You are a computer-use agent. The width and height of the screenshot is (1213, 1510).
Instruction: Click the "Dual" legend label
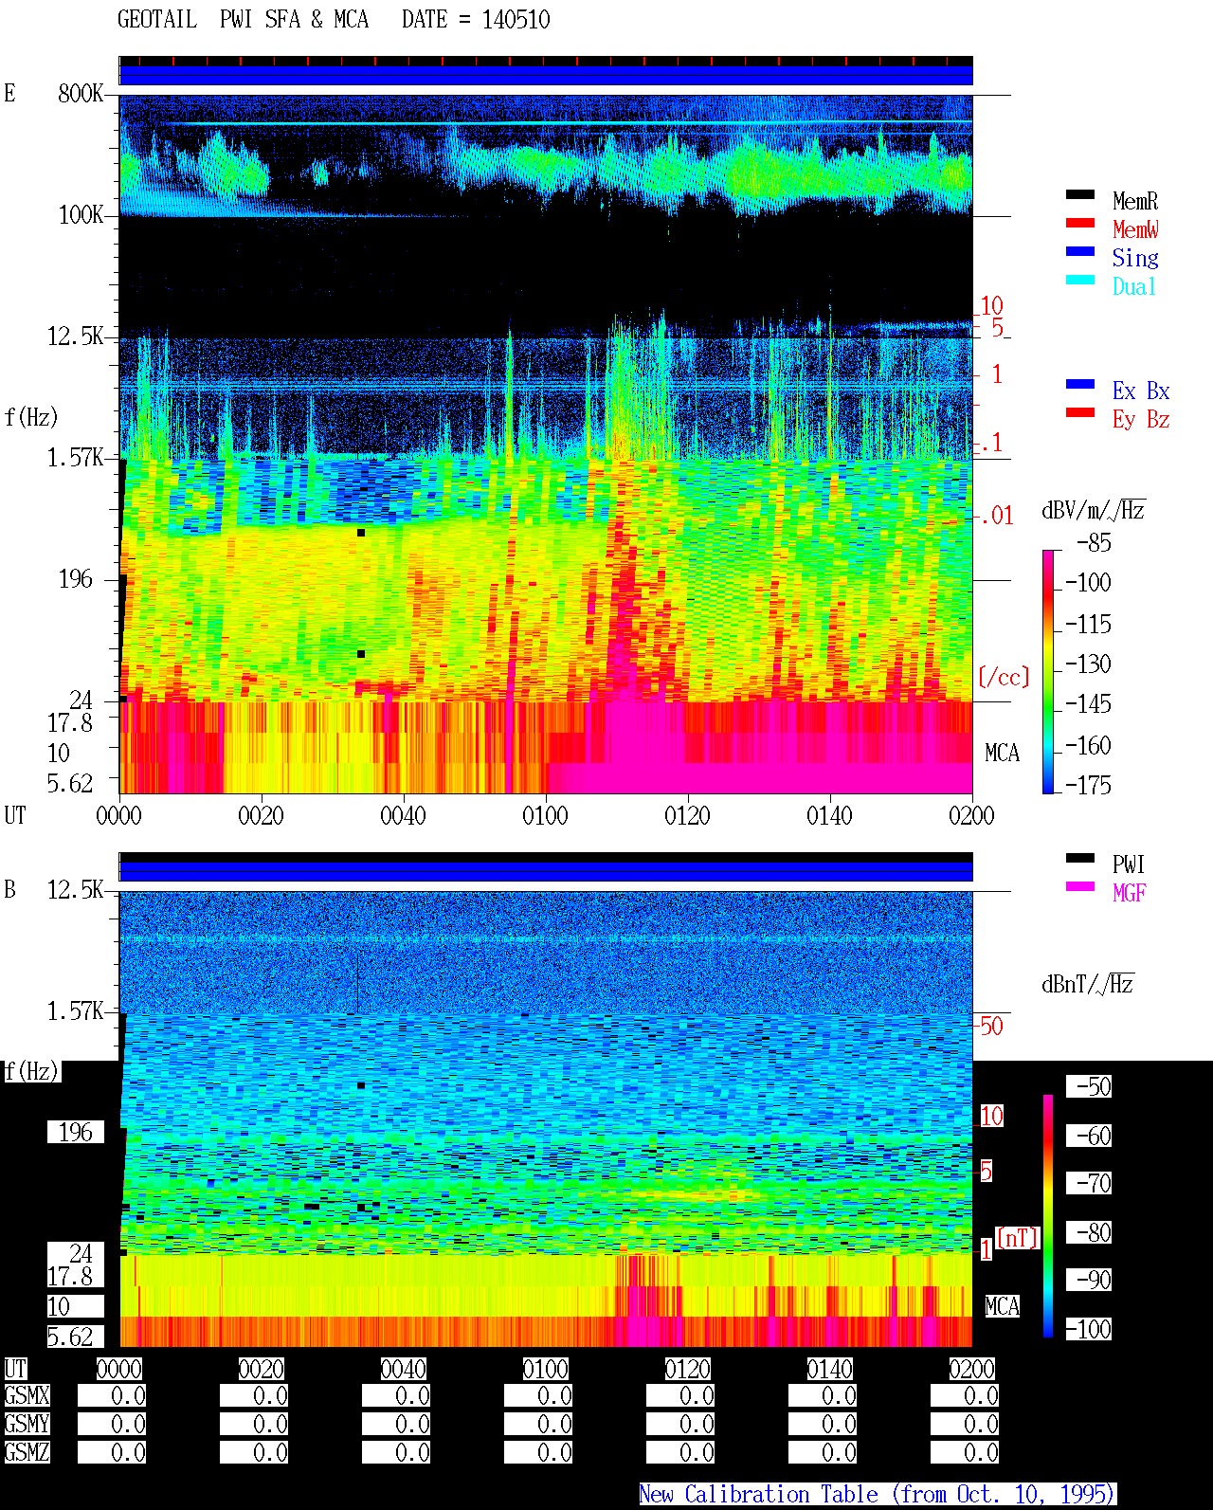(1135, 286)
